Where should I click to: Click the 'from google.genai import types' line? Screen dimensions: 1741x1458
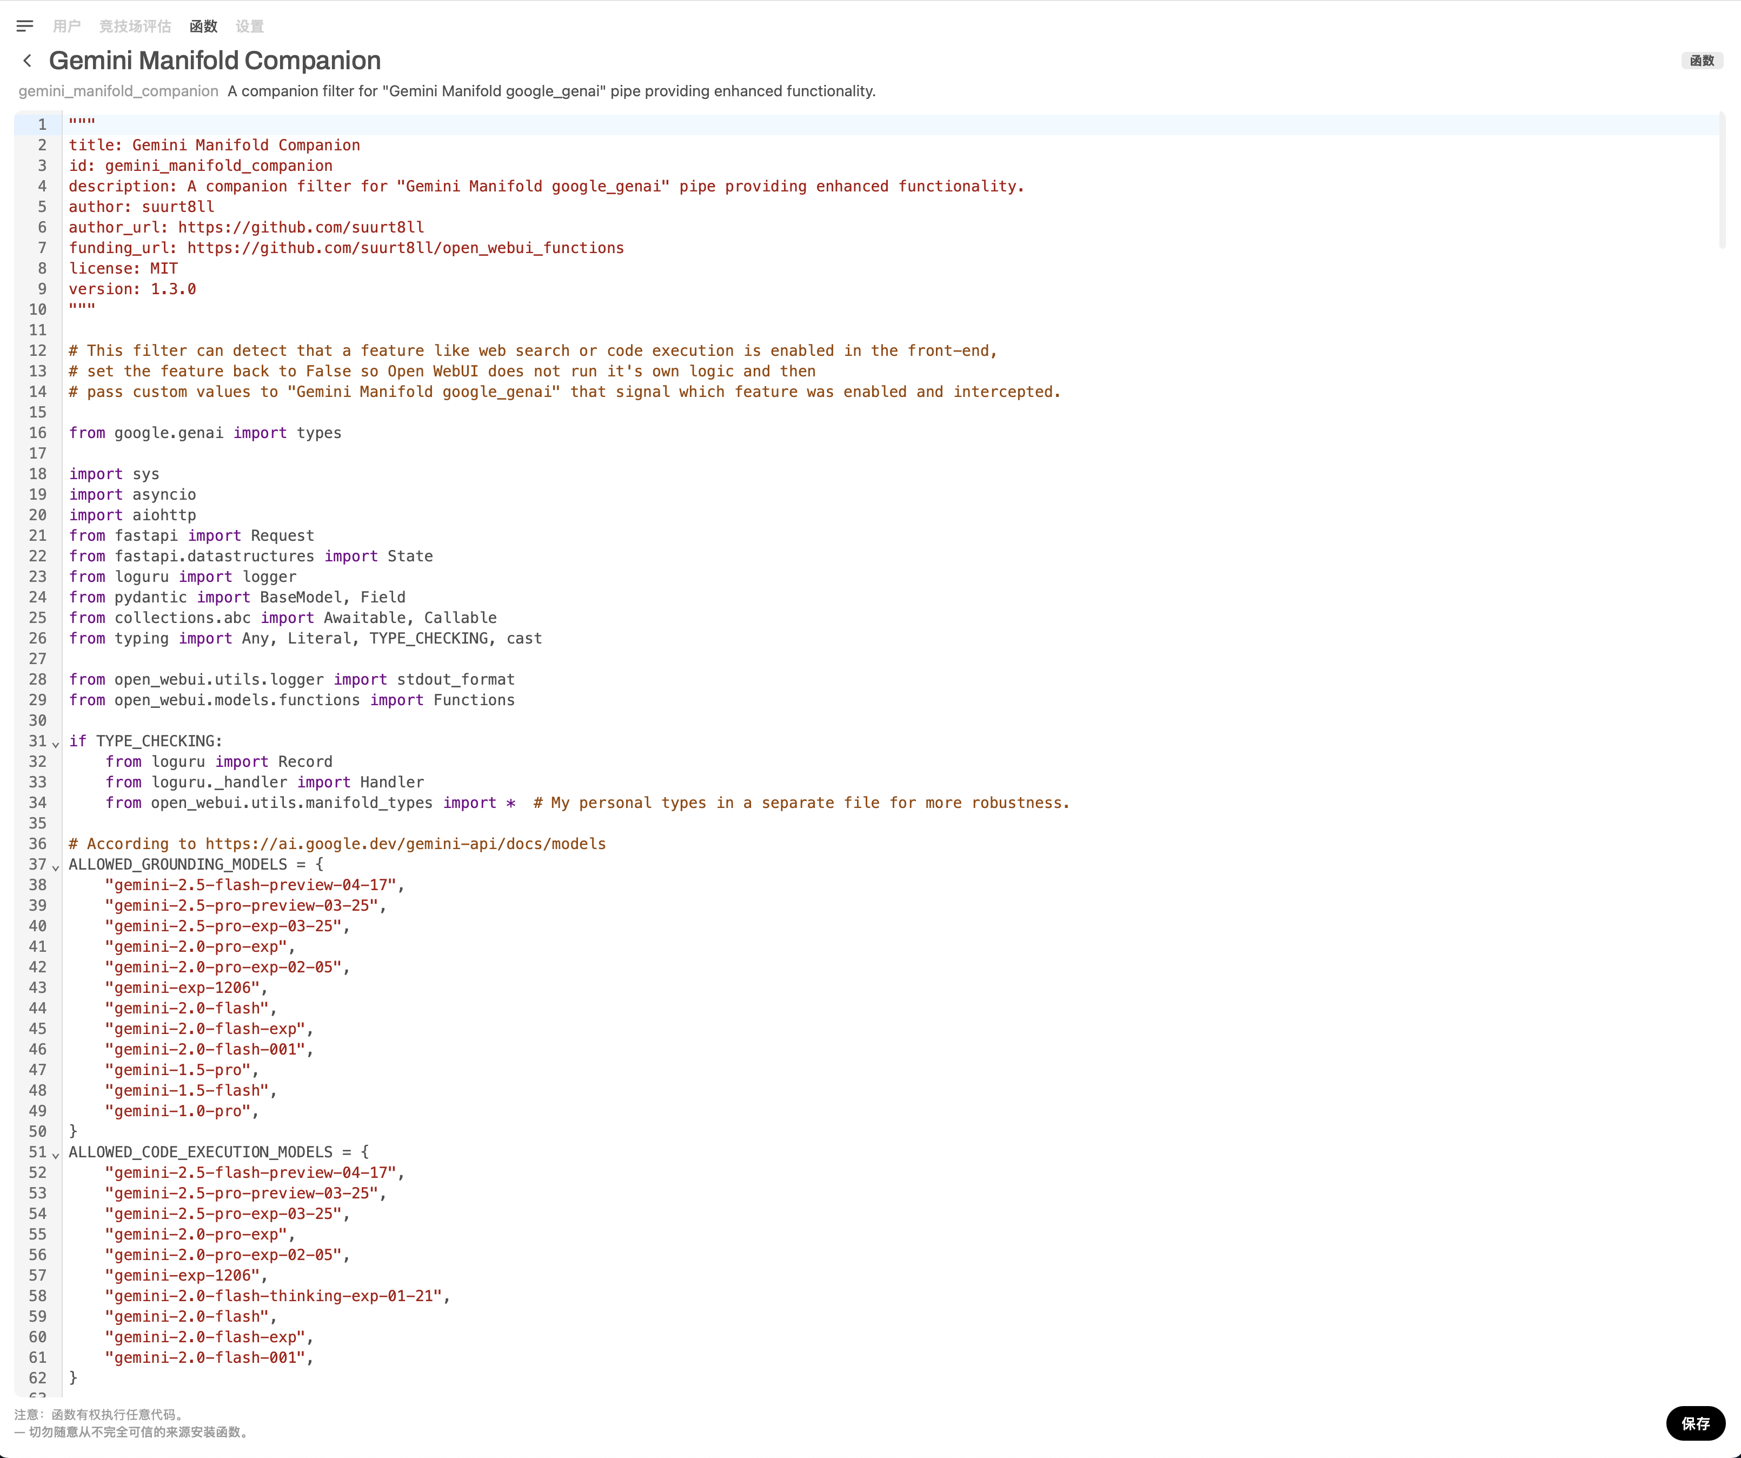click(x=205, y=433)
